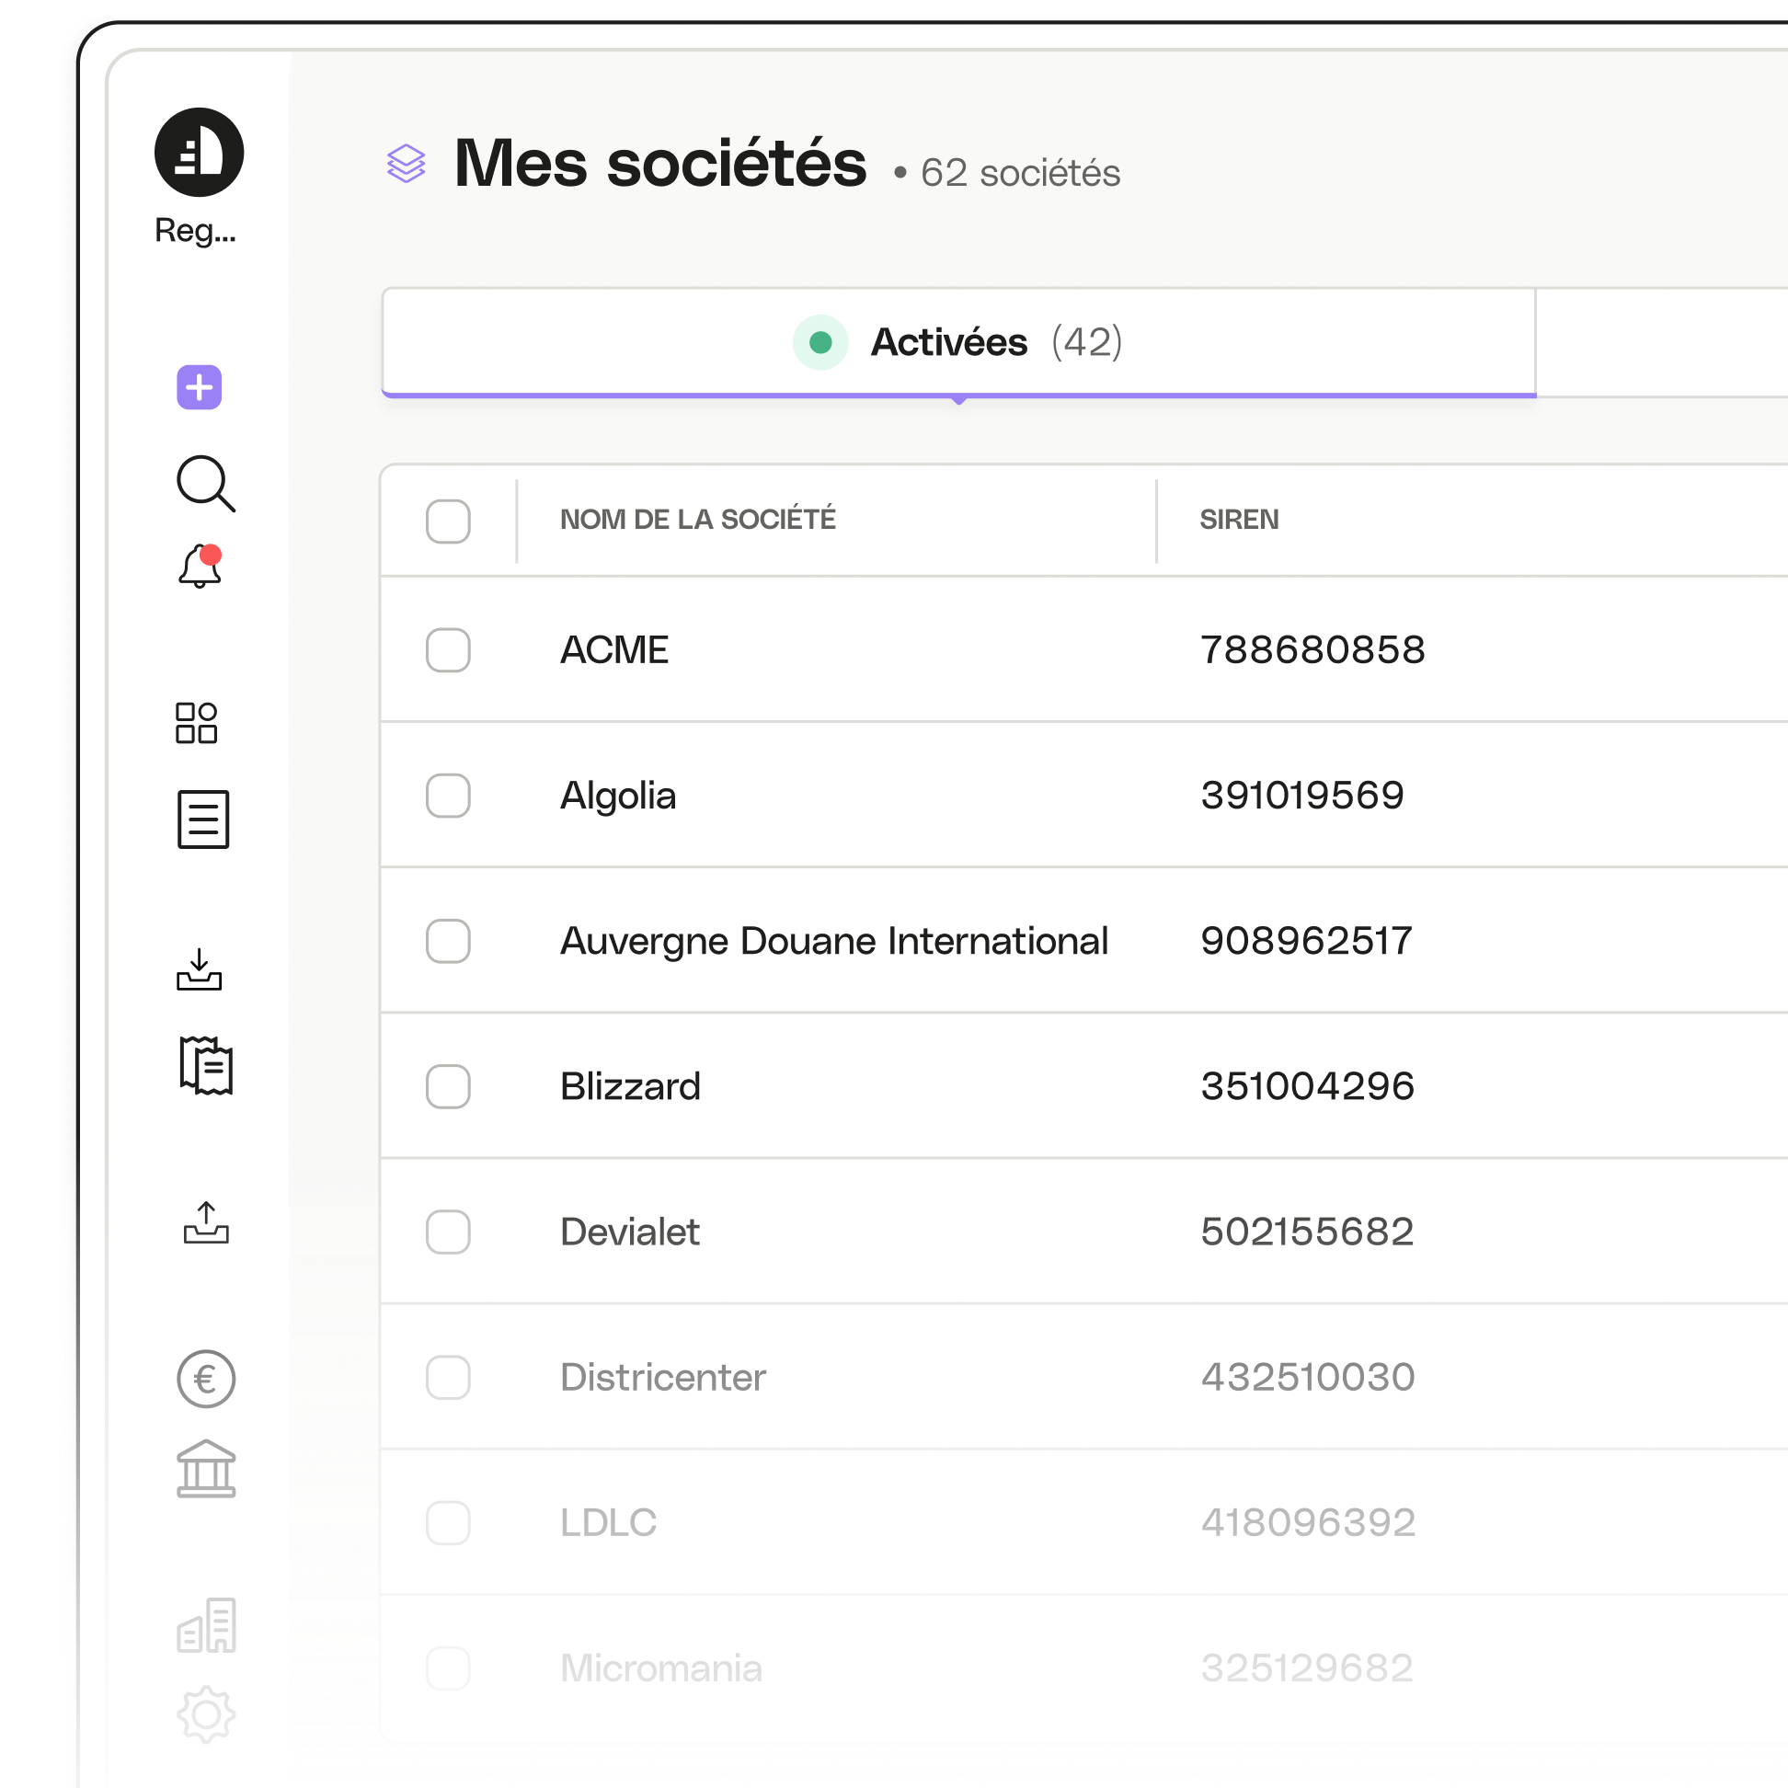
Task: Open the Algolia company name
Action: [x=618, y=797]
